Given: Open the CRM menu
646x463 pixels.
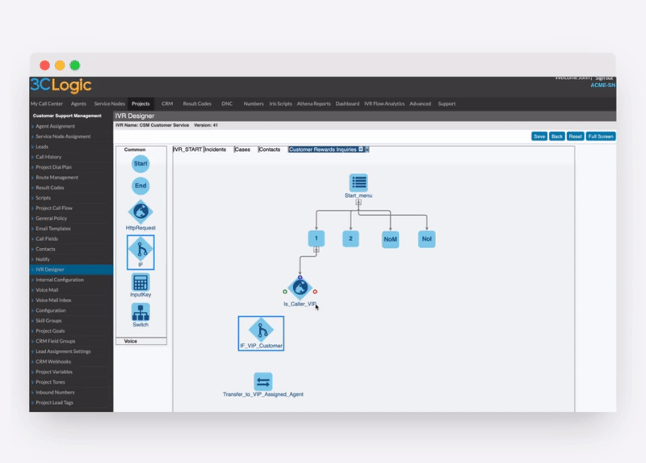Looking at the screenshot, I should click(167, 104).
